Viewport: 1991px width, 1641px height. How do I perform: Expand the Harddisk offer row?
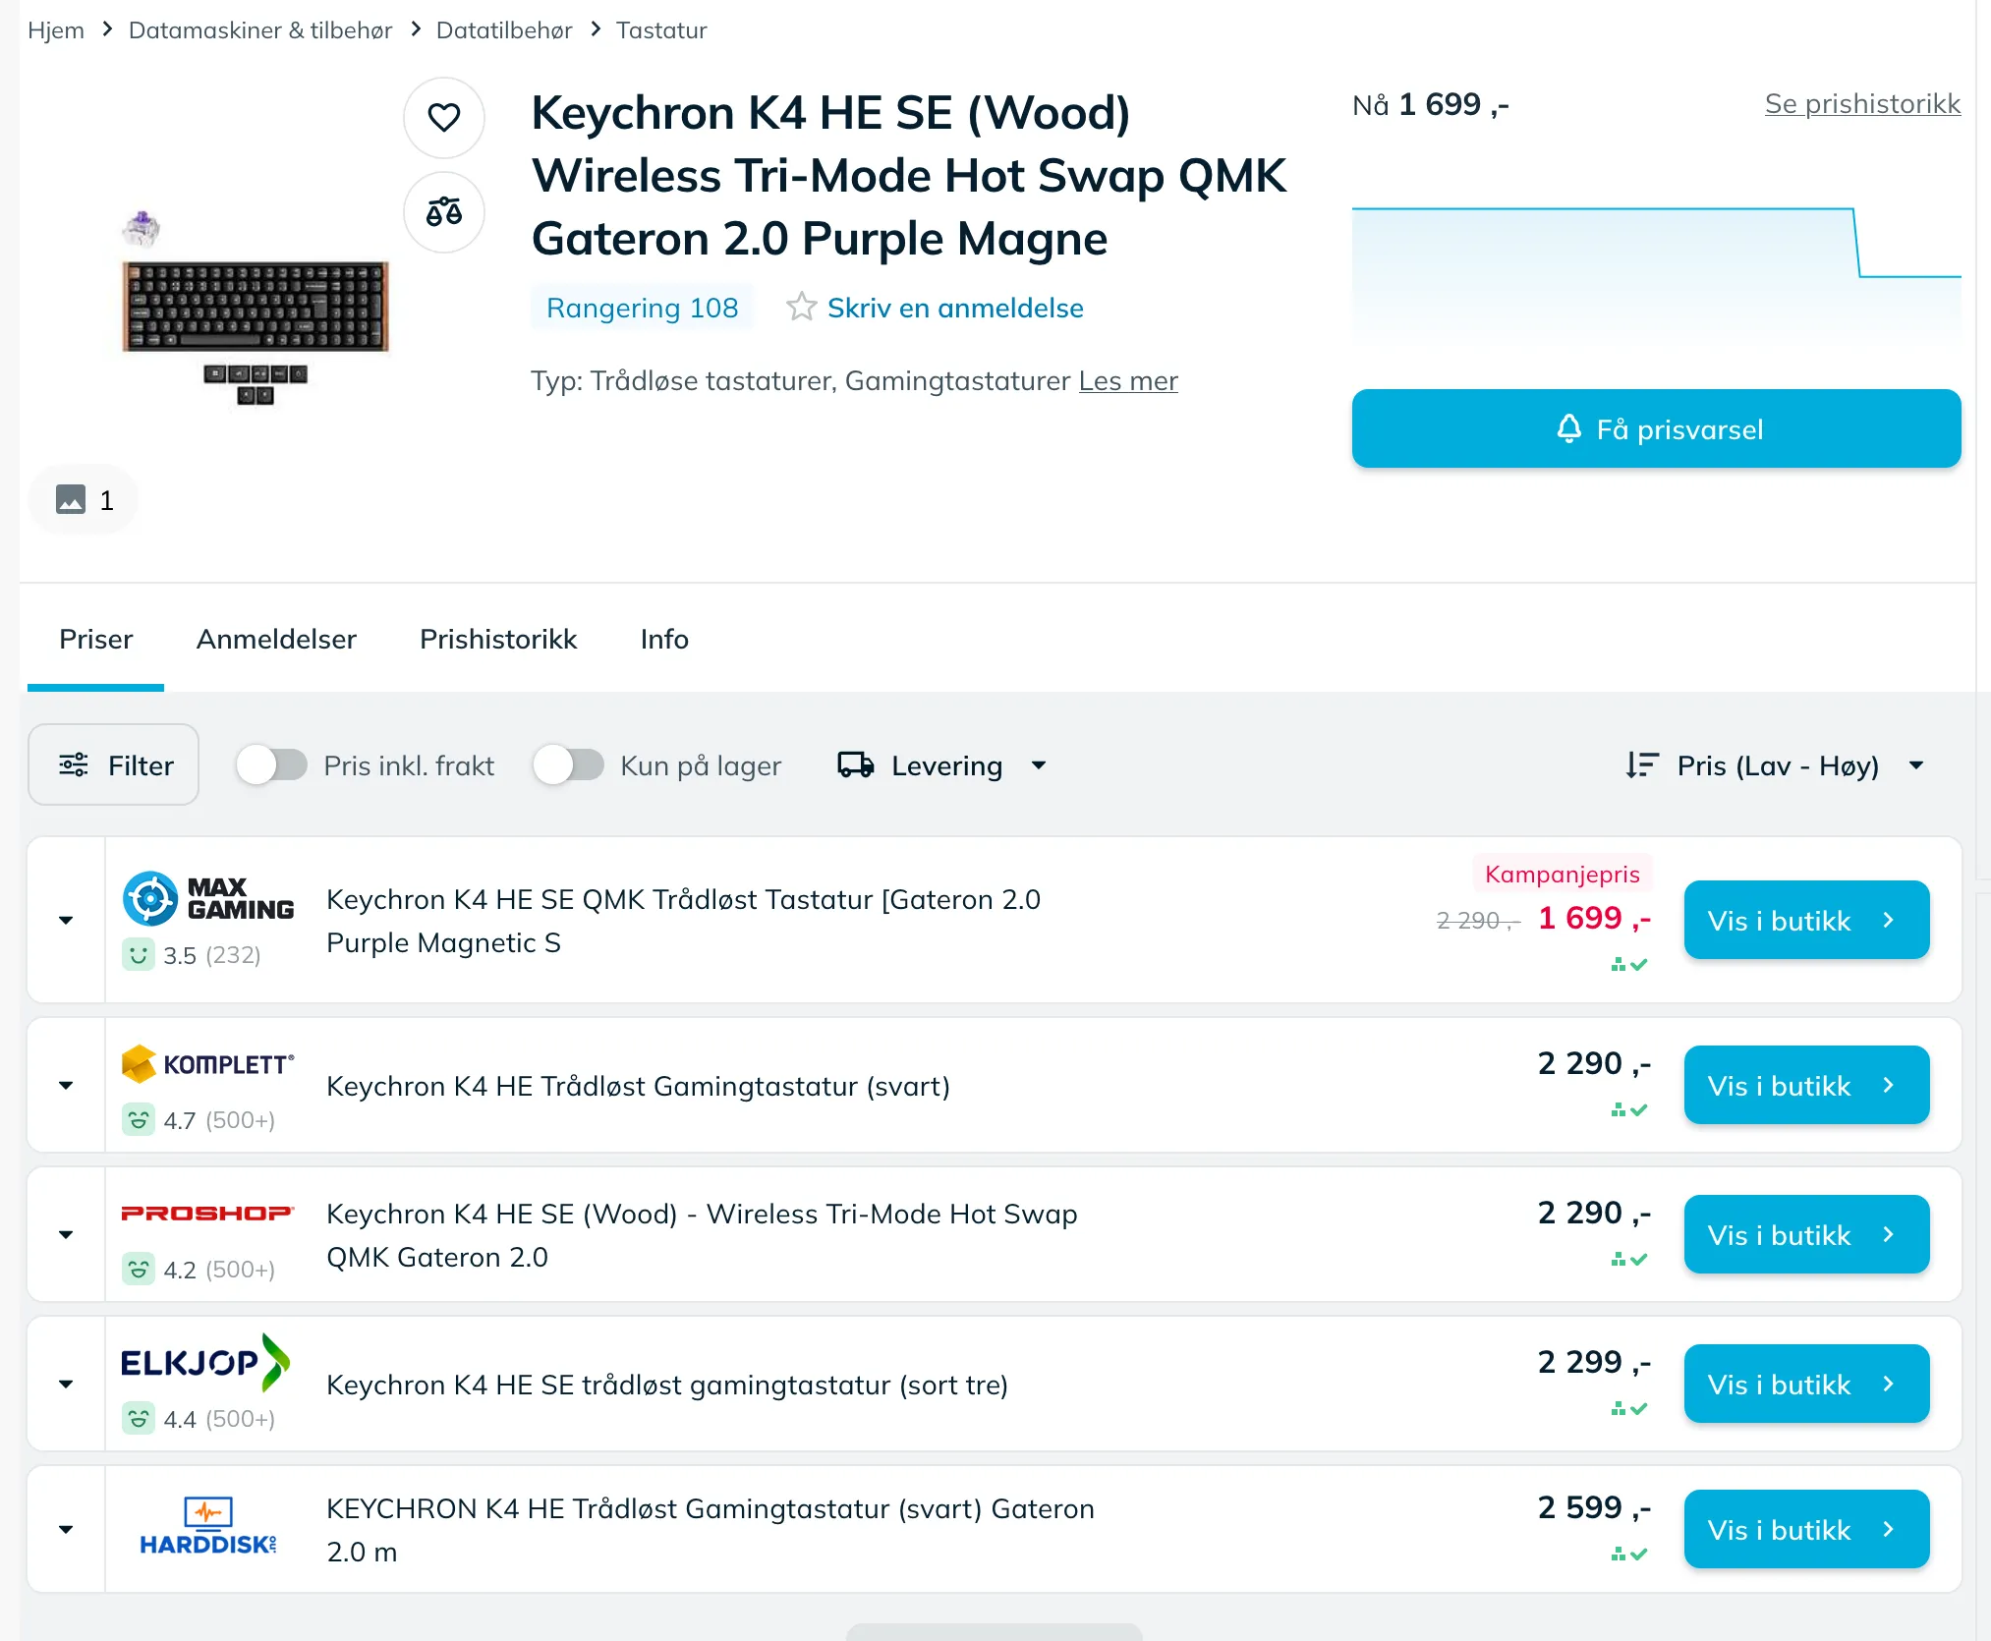click(66, 1530)
